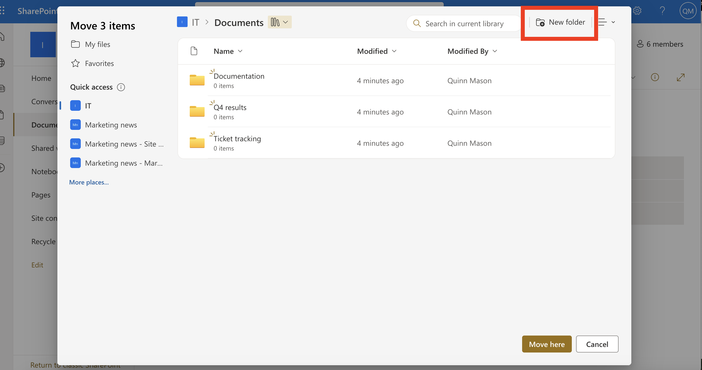Screen dimensions: 702x370
Task: Sort by Modified column header
Action: click(x=377, y=51)
